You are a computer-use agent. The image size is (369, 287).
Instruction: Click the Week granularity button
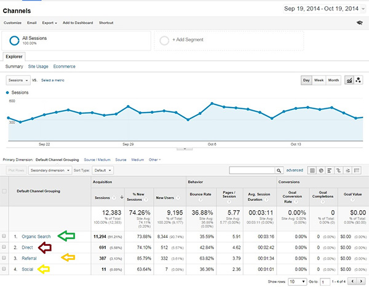point(320,80)
